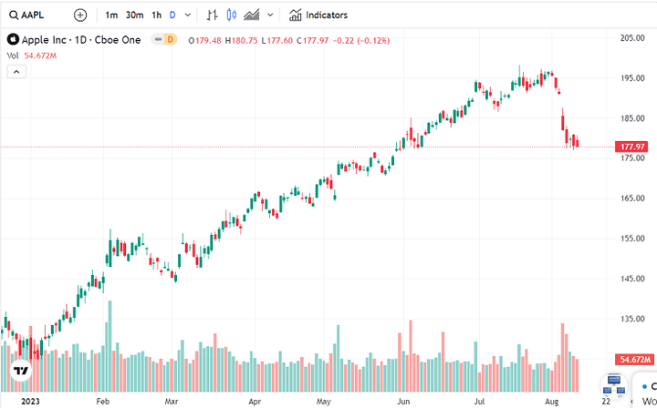Click the Apple logo icon in legend

point(13,40)
